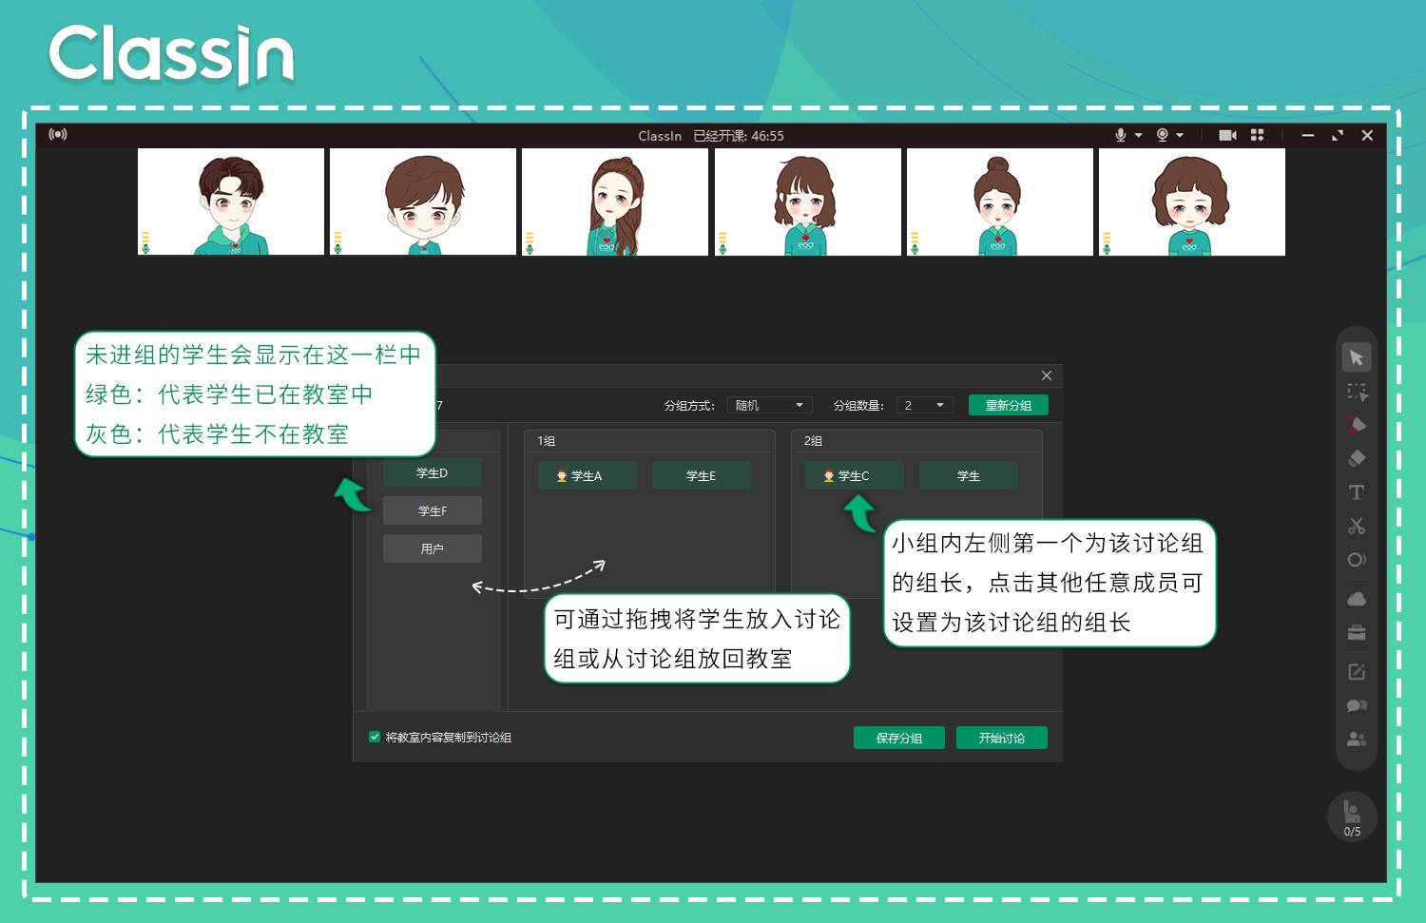This screenshot has width=1426, height=923.
Task: Open the blackboard edit icon
Action: (x=1357, y=672)
